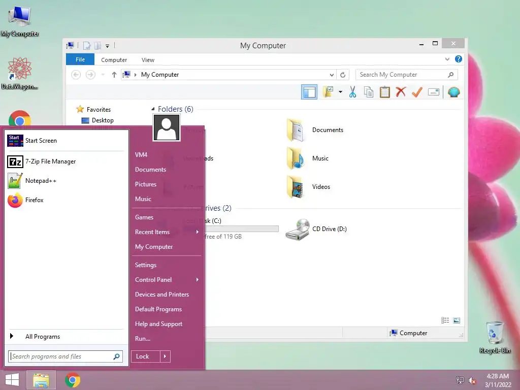Open the address bar history dropdown
The image size is (520, 390).
click(x=332, y=75)
